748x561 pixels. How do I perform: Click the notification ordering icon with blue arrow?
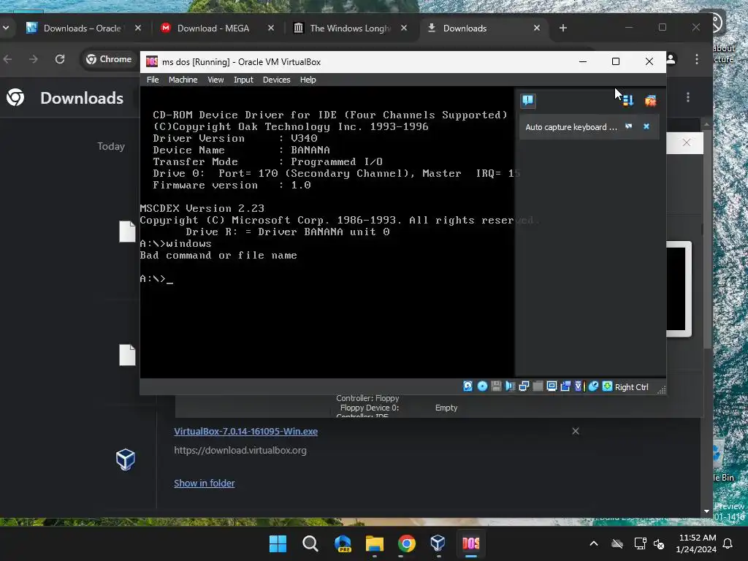pos(627,100)
